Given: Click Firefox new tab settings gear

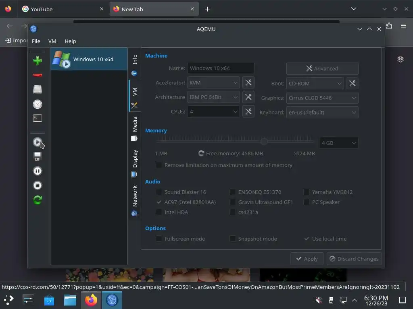Looking at the screenshot, I should 400,59.
